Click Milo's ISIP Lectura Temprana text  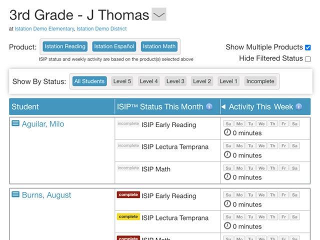(175, 147)
